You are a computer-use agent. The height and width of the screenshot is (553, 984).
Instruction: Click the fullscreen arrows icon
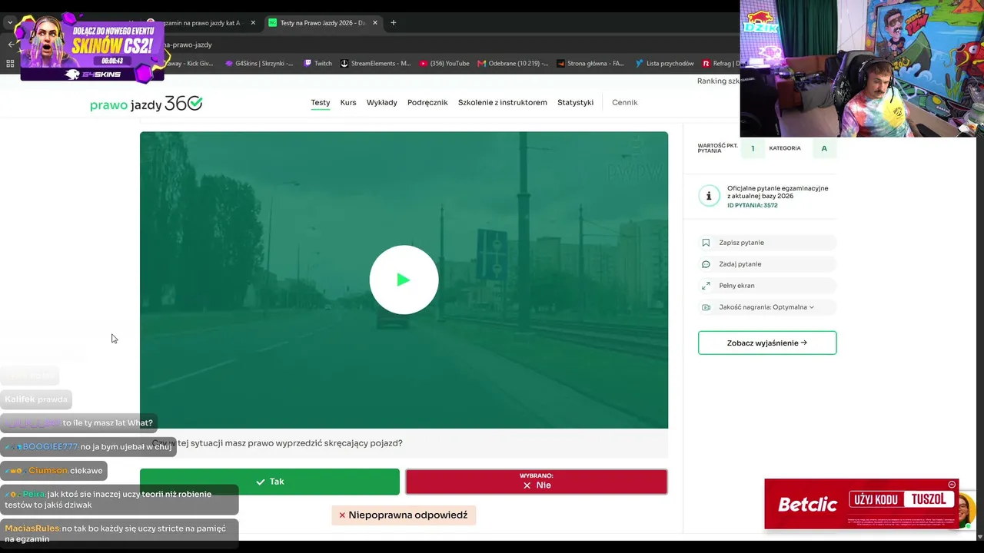click(x=706, y=286)
